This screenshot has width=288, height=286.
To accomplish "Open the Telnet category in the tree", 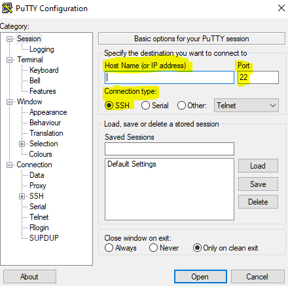I will pos(39,217).
